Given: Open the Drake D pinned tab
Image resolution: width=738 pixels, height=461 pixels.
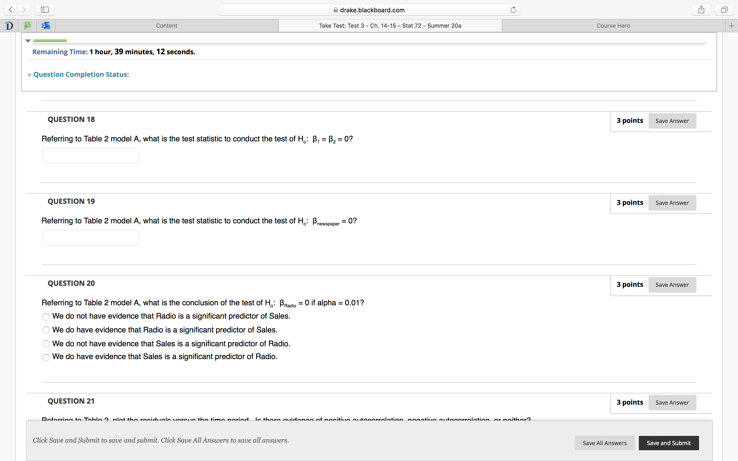Looking at the screenshot, I should pyautogui.click(x=9, y=26).
